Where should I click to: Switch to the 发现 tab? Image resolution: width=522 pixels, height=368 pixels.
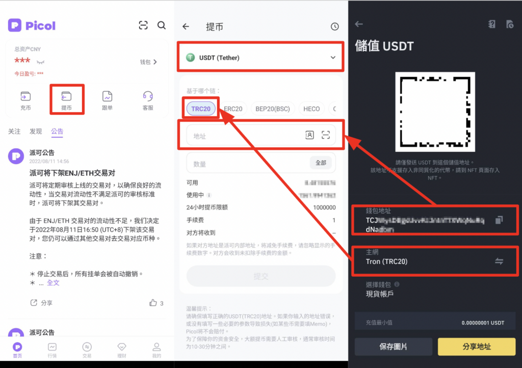pyautogui.click(x=36, y=132)
